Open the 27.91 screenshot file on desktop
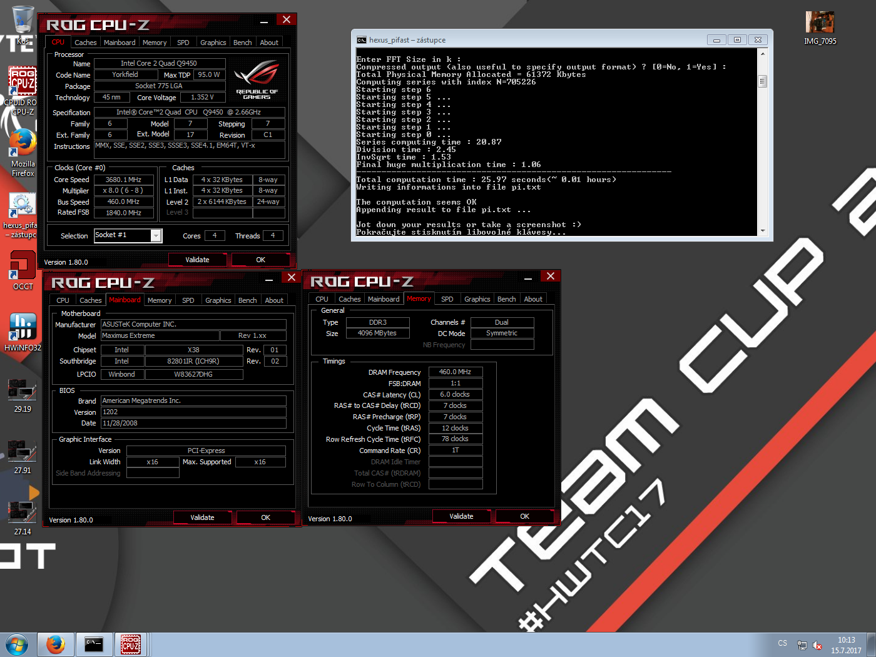876x657 pixels. point(23,456)
